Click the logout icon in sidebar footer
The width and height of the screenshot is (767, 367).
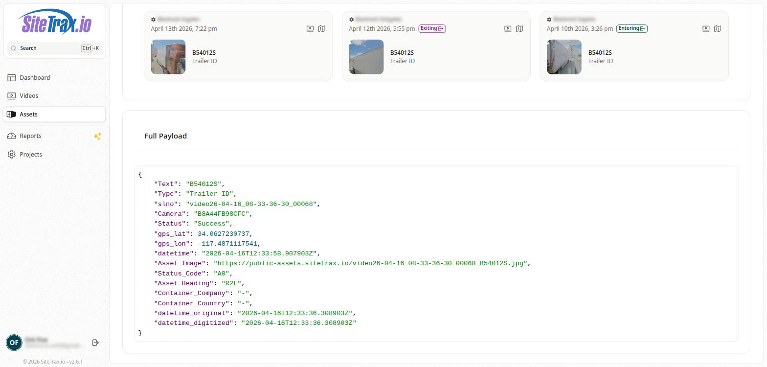pos(95,343)
